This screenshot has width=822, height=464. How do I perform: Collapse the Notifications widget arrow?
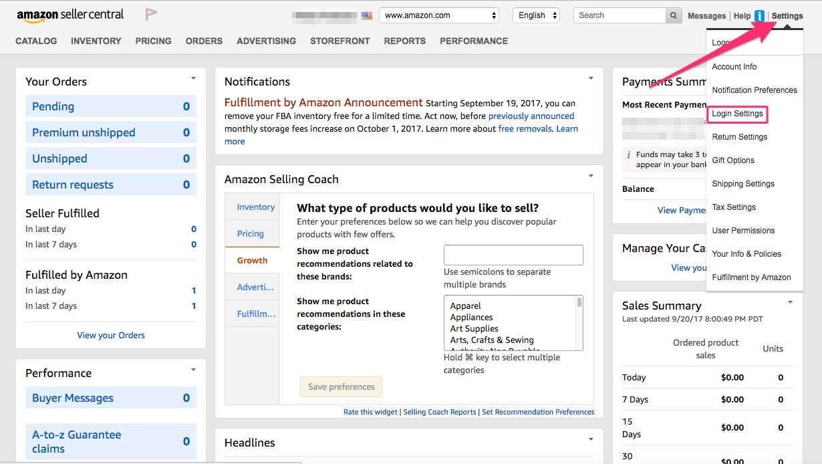(x=591, y=78)
